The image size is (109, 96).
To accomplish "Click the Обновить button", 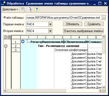I will coord(73,24).
